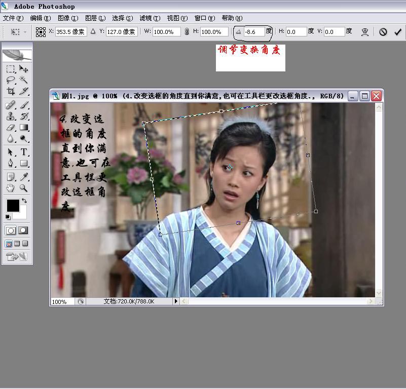Select the Gradient tool
Screen dimensions: 406x389
tap(23, 128)
